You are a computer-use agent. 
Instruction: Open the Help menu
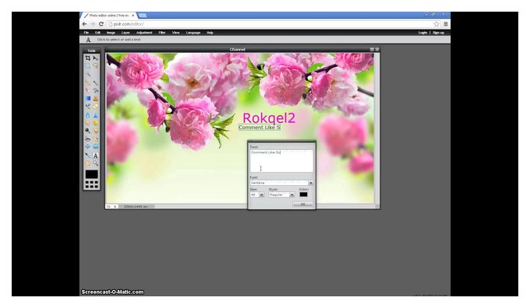click(x=210, y=33)
